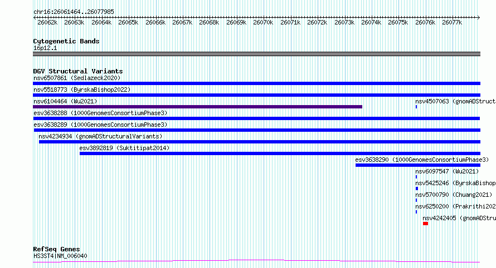Click the 26069k ruler tick label
The width and height of the screenshot is (496, 268).
pyautogui.click(x=236, y=22)
